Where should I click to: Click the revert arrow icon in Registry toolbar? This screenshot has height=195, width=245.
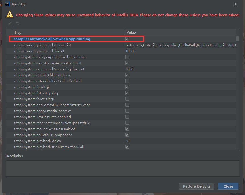18,23
